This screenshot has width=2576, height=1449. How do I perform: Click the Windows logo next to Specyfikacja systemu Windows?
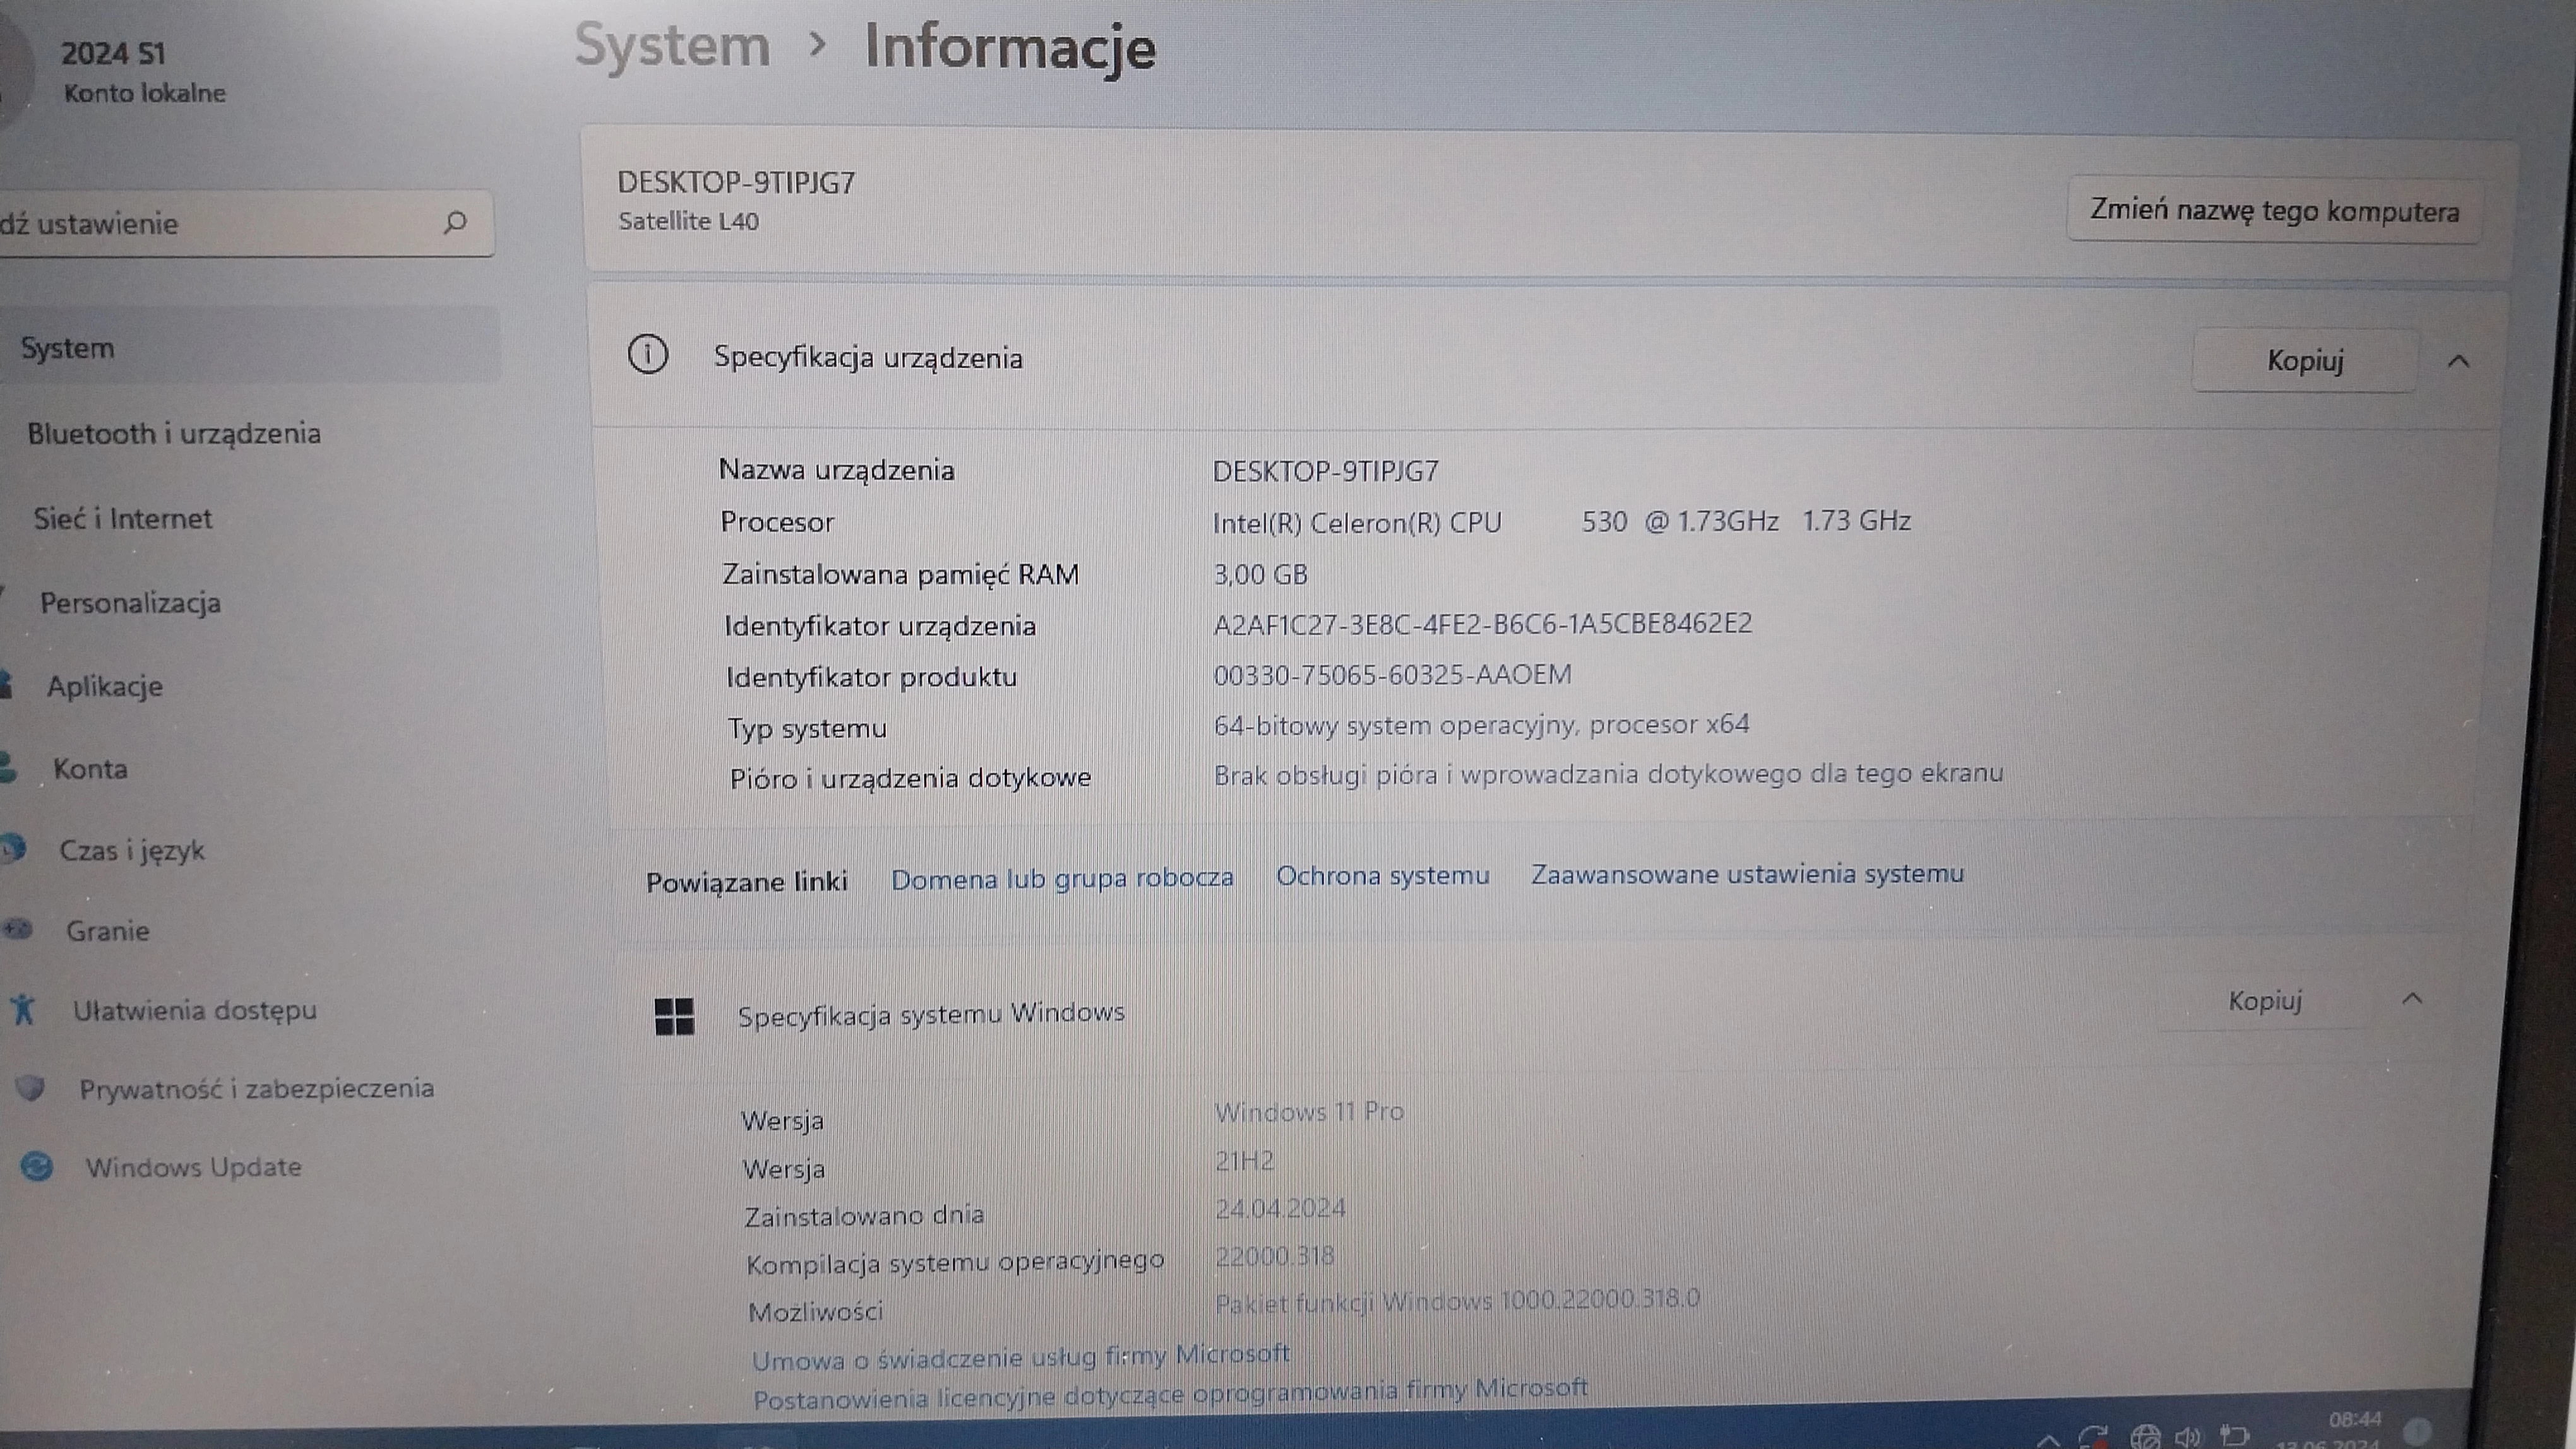pyautogui.click(x=675, y=1016)
